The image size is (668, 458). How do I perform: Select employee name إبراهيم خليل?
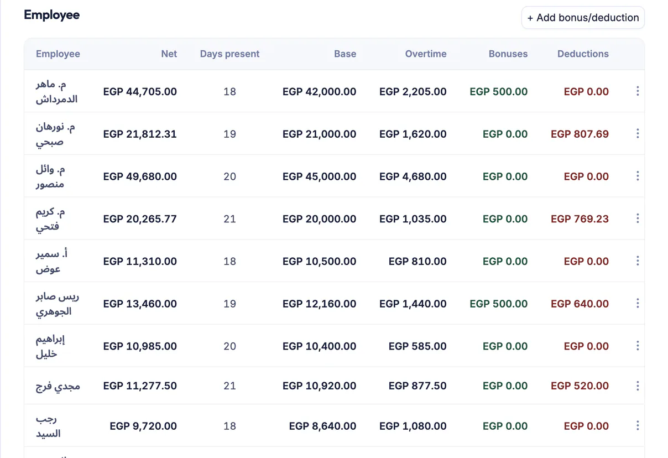point(51,346)
